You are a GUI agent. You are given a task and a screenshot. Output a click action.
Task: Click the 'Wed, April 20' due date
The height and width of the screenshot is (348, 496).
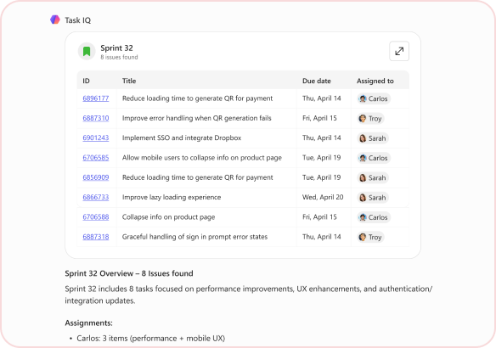[x=323, y=197]
